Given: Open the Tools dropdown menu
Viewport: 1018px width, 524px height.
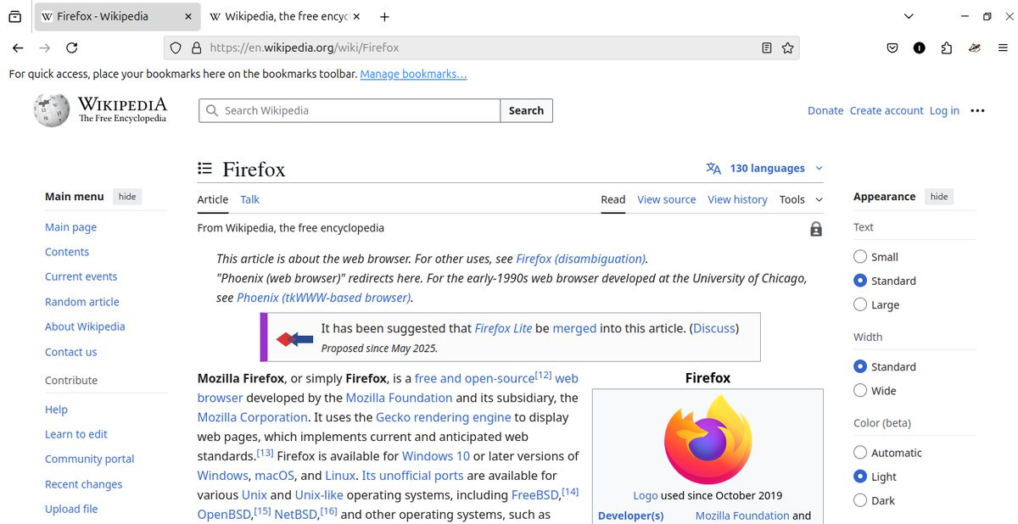Looking at the screenshot, I should tap(801, 199).
